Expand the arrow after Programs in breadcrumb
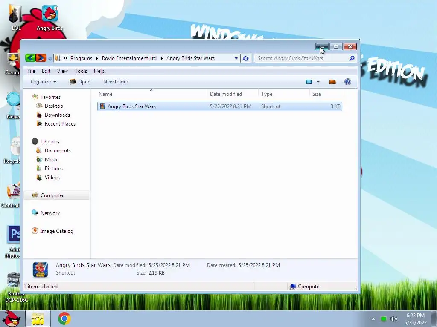Image resolution: width=437 pixels, height=327 pixels. click(x=97, y=58)
